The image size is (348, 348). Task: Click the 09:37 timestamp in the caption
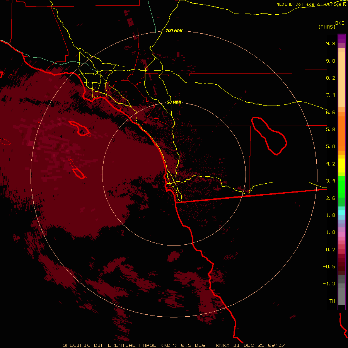click(x=276, y=345)
